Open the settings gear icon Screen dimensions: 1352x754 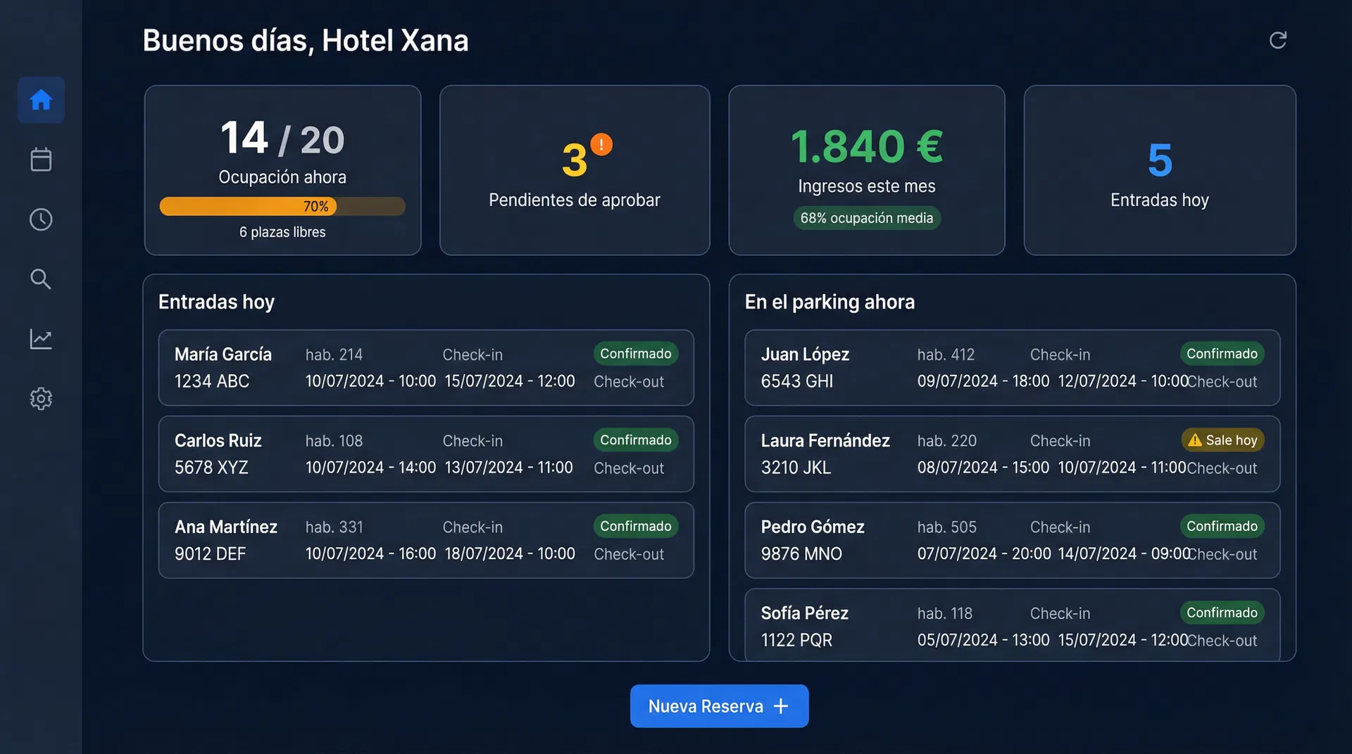[x=41, y=399]
